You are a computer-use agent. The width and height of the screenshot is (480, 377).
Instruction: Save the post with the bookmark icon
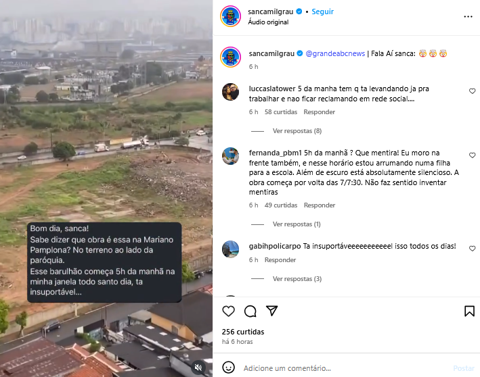(x=469, y=311)
